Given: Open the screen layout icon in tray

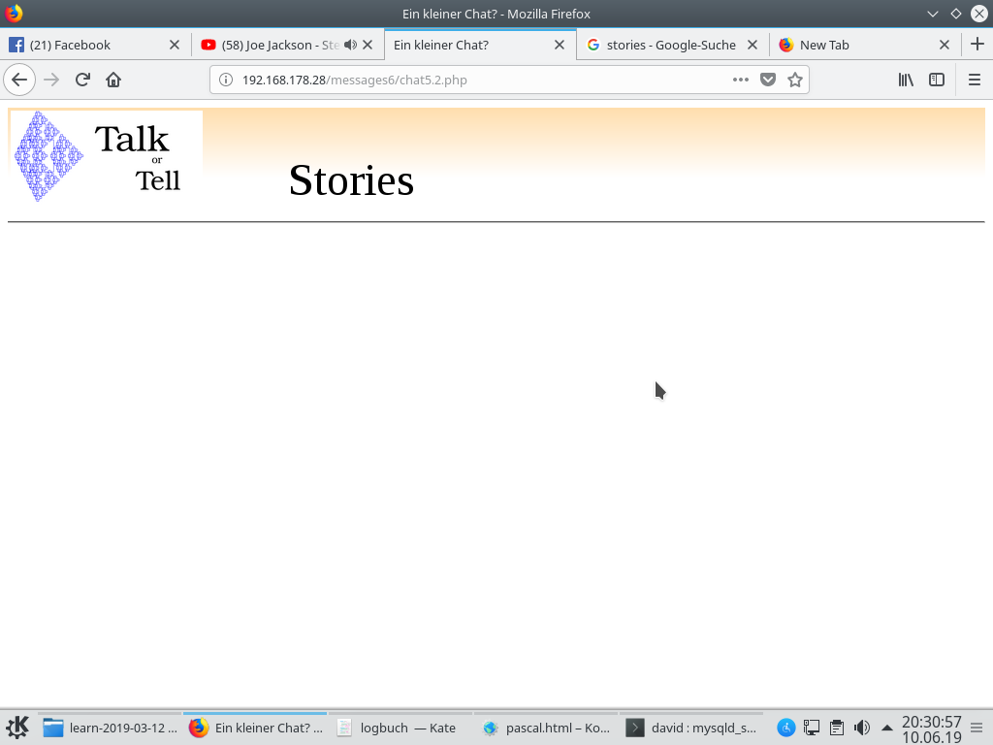Looking at the screenshot, I should (811, 727).
